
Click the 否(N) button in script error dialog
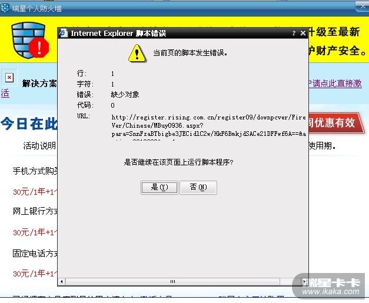tap(198, 188)
